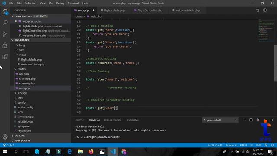Click errors and warnings status indicator
Screen dimensions: 277x156
[9, 145]
